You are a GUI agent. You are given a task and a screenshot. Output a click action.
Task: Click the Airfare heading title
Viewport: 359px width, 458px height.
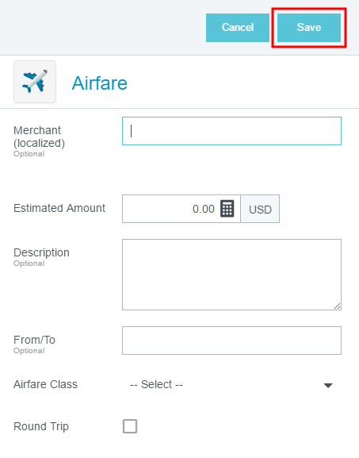tap(99, 83)
